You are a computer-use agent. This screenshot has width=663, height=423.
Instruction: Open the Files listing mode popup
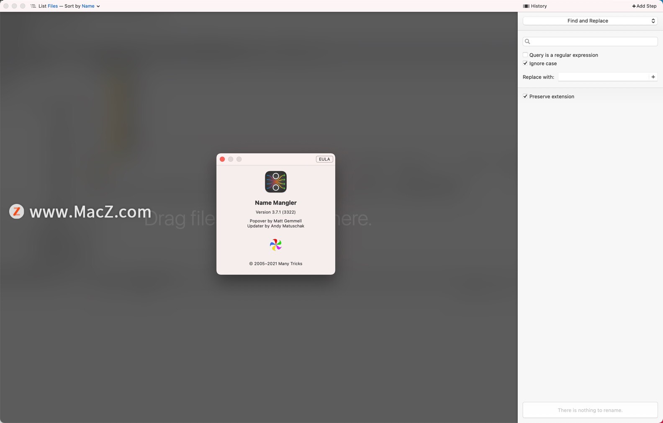[x=53, y=6]
